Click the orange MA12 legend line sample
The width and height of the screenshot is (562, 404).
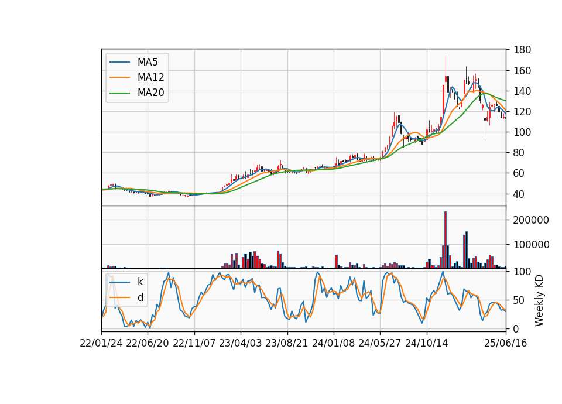click(119, 77)
